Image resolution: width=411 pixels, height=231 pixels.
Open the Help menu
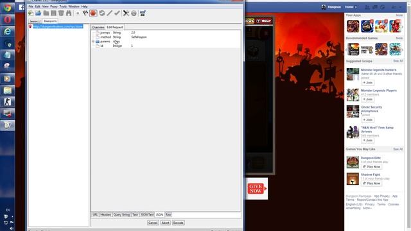click(84, 6)
